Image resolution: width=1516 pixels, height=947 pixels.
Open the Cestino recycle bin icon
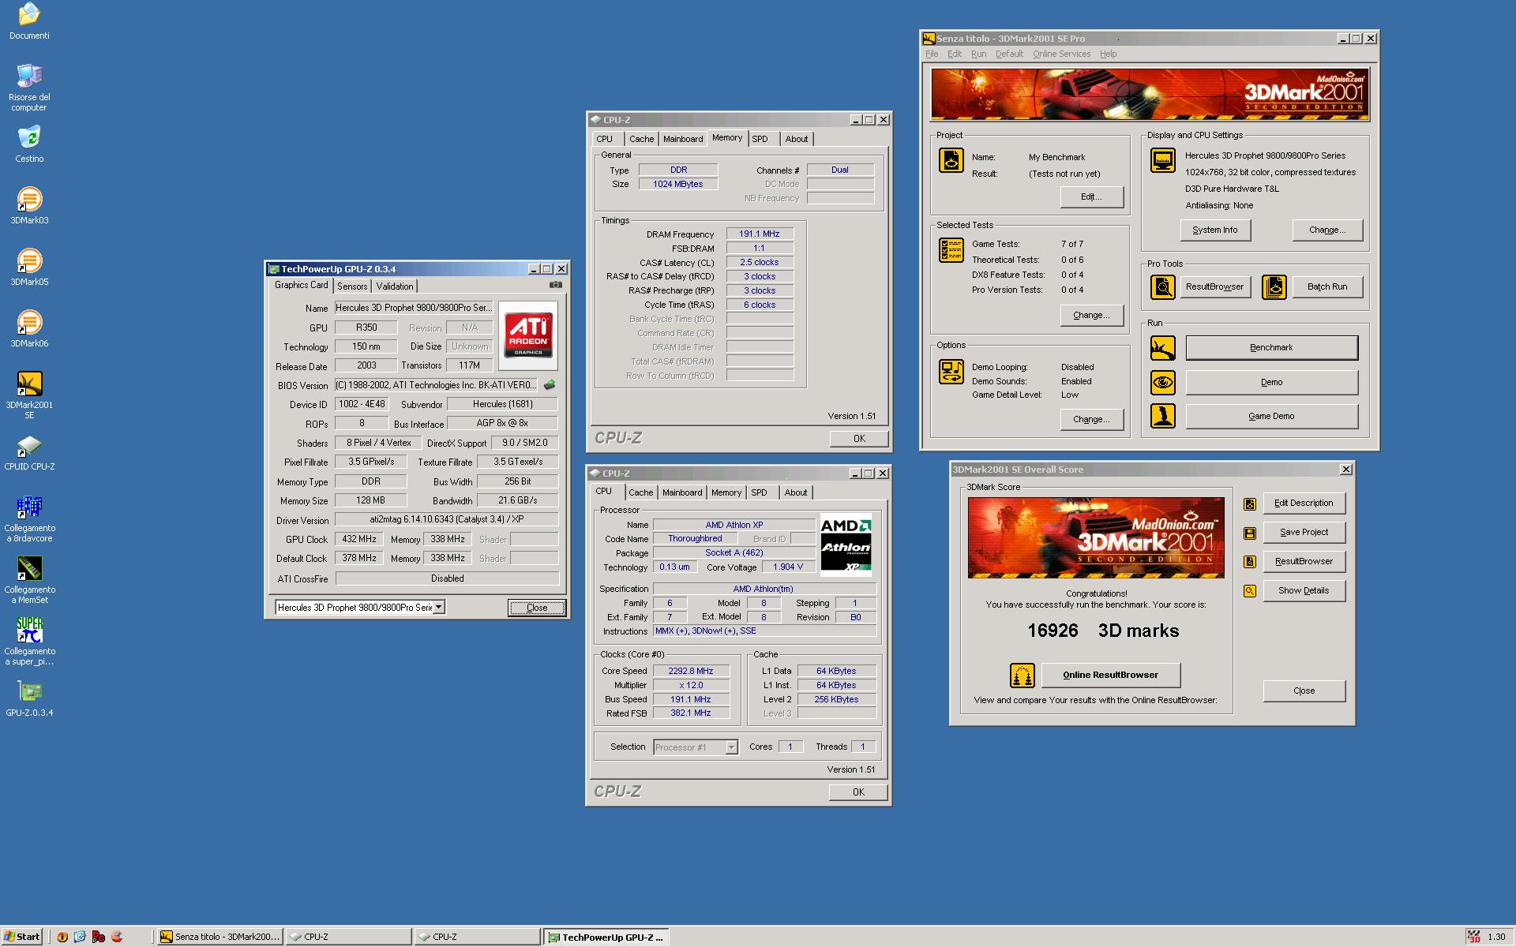coord(29,137)
